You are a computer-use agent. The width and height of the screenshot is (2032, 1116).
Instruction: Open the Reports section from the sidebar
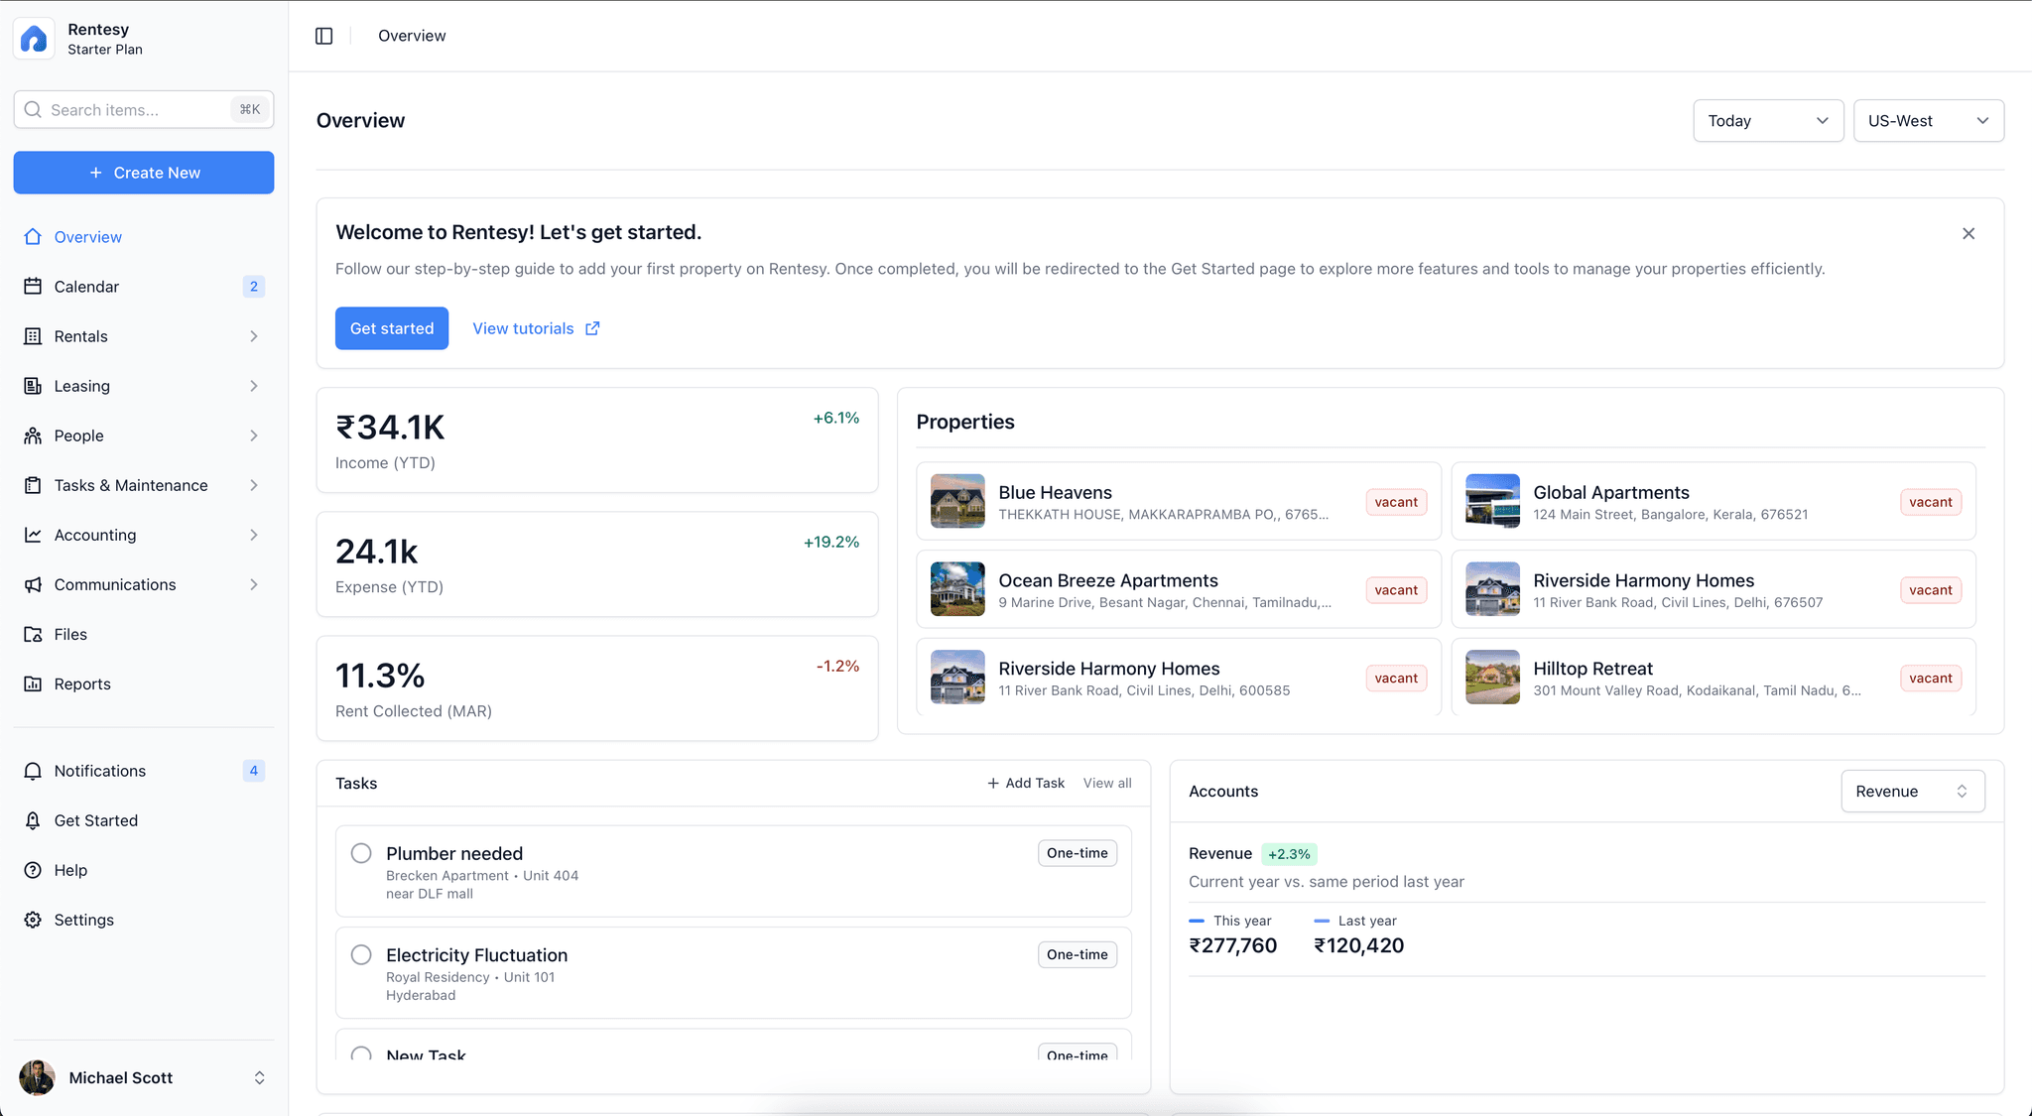click(x=82, y=683)
